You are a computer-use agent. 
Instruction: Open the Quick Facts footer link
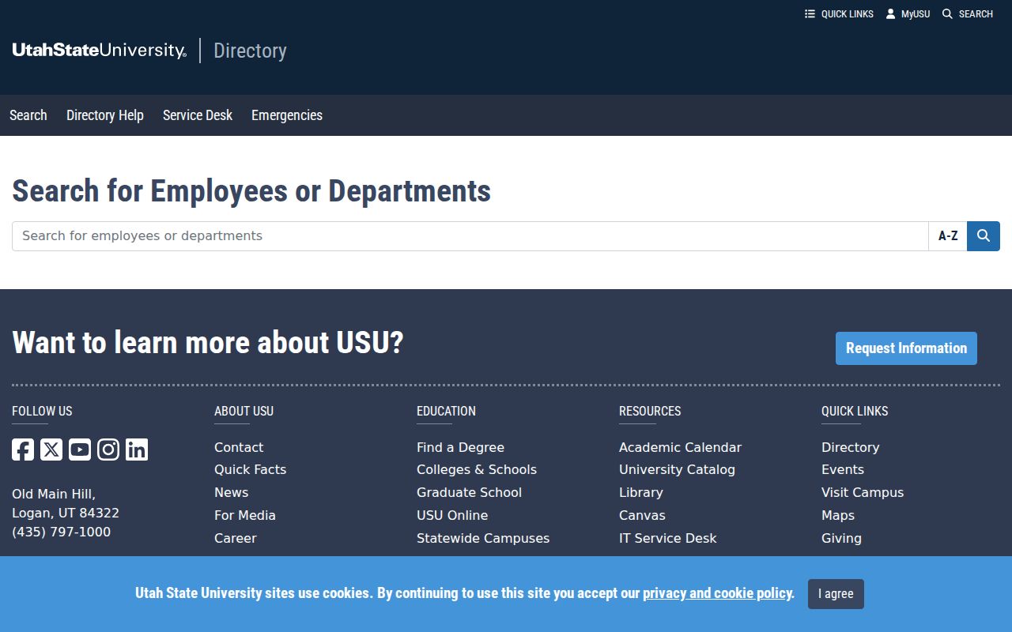pos(250,469)
